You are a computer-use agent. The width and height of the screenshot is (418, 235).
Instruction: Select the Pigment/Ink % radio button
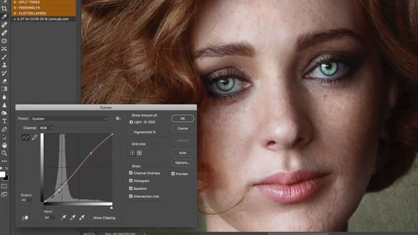131,132
